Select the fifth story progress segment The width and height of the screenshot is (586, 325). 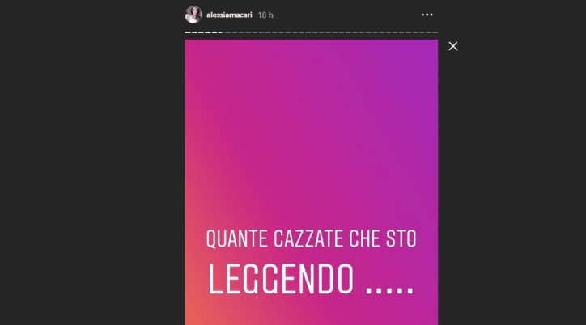[214, 32]
